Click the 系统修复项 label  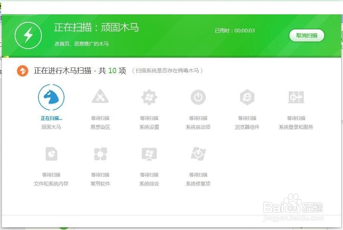tap(198, 184)
